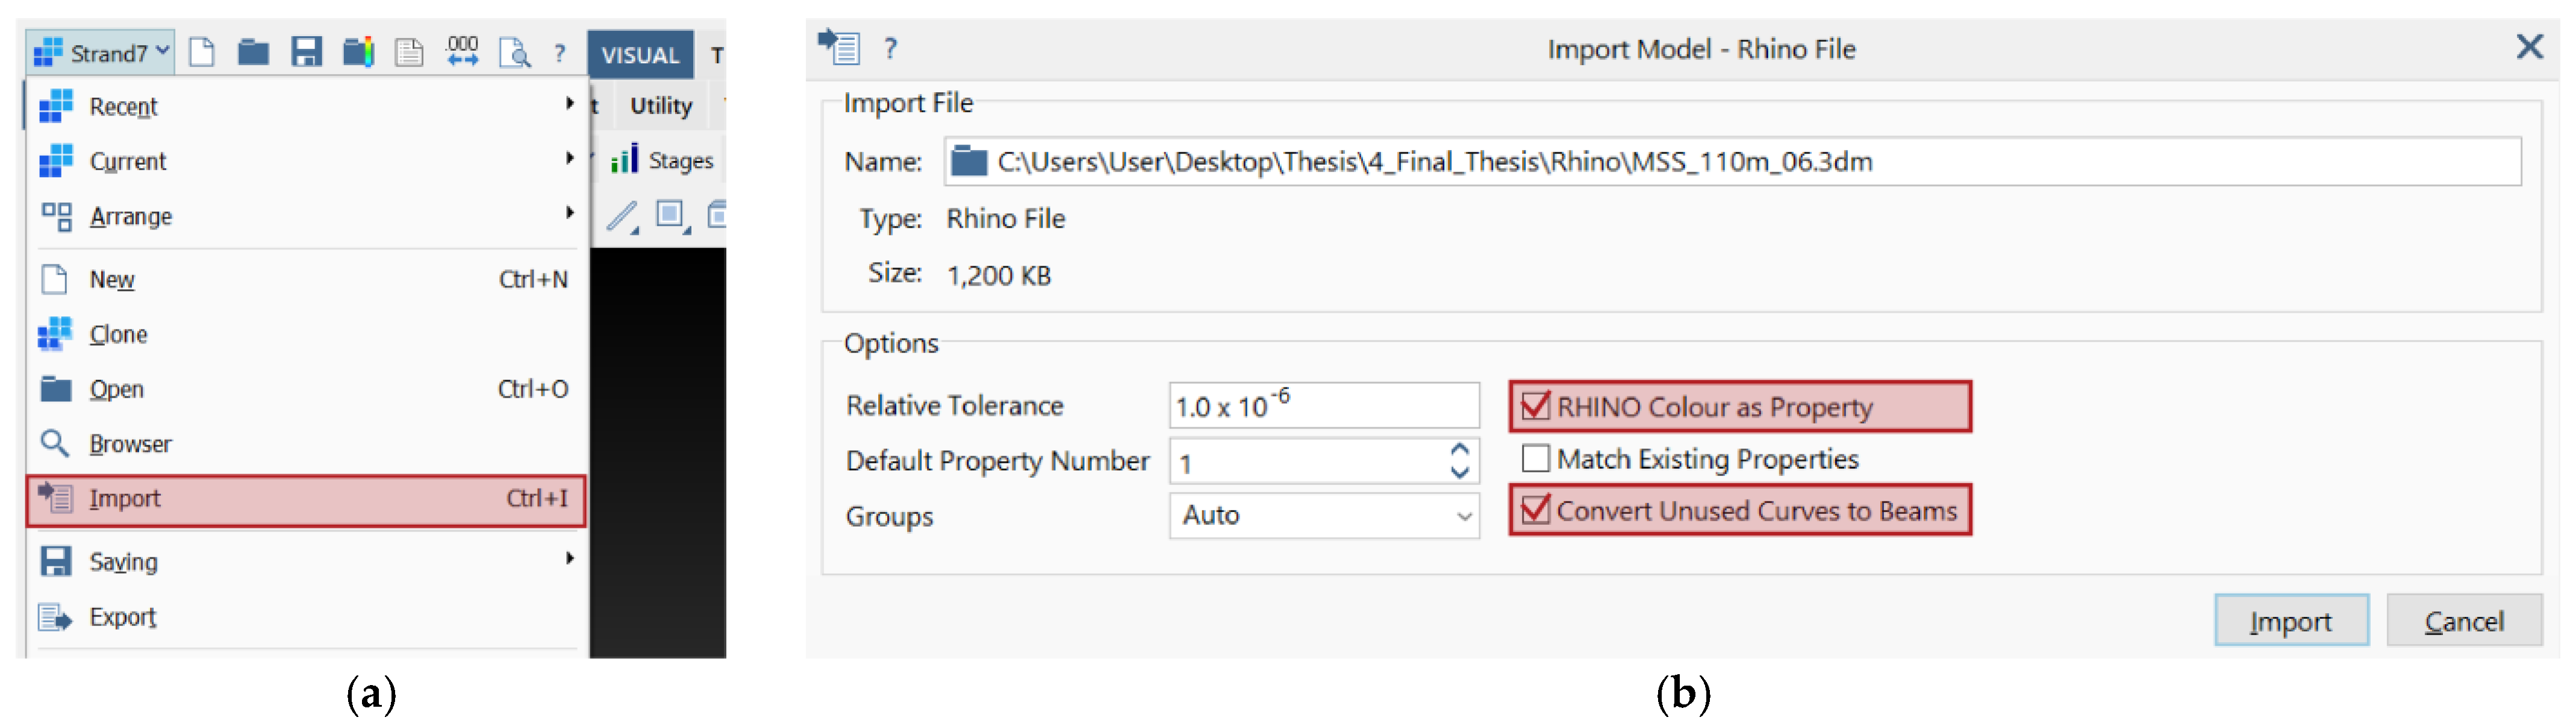Click the print preview magnifier page icon
Image resolution: width=2576 pixels, height=723 pixels.
point(514,52)
